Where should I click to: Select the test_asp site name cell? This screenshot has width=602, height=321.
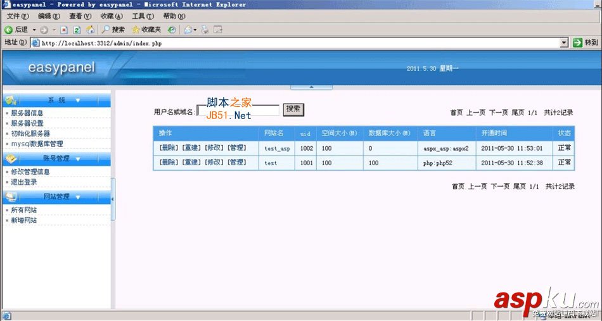pos(277,148)
